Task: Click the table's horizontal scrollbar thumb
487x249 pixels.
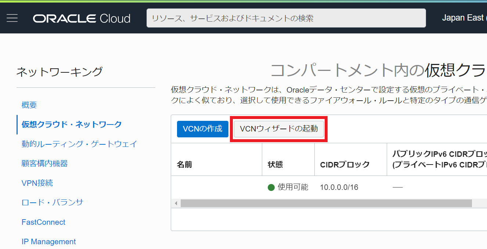Action: (x=326, y=203)
